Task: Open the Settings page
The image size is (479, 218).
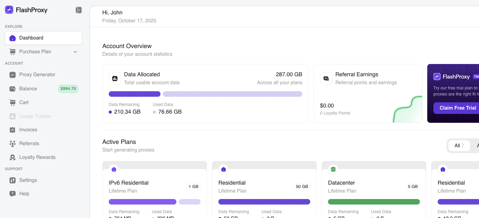Action: pyautogui.click(x=28, y=180)
